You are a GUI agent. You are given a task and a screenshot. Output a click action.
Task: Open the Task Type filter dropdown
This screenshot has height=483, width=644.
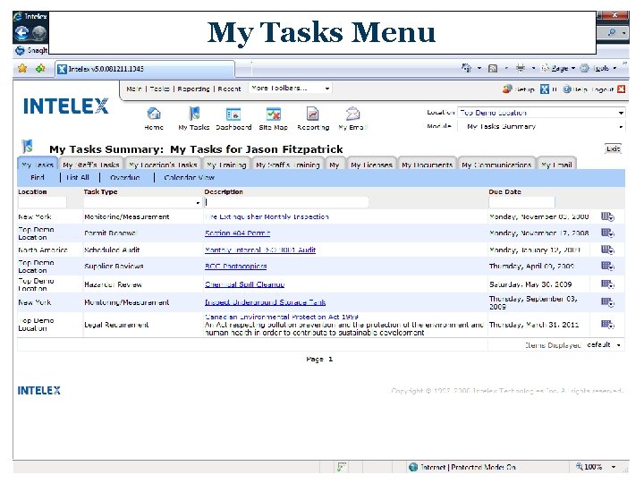coord(142,202)
